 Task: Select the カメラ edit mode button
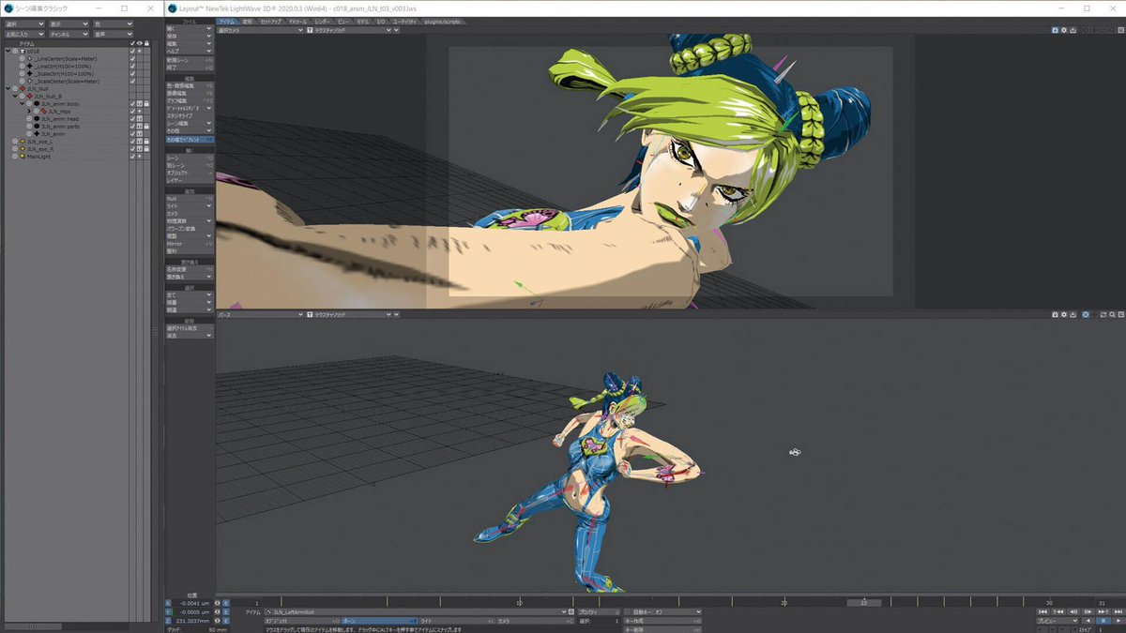(535, 621)
